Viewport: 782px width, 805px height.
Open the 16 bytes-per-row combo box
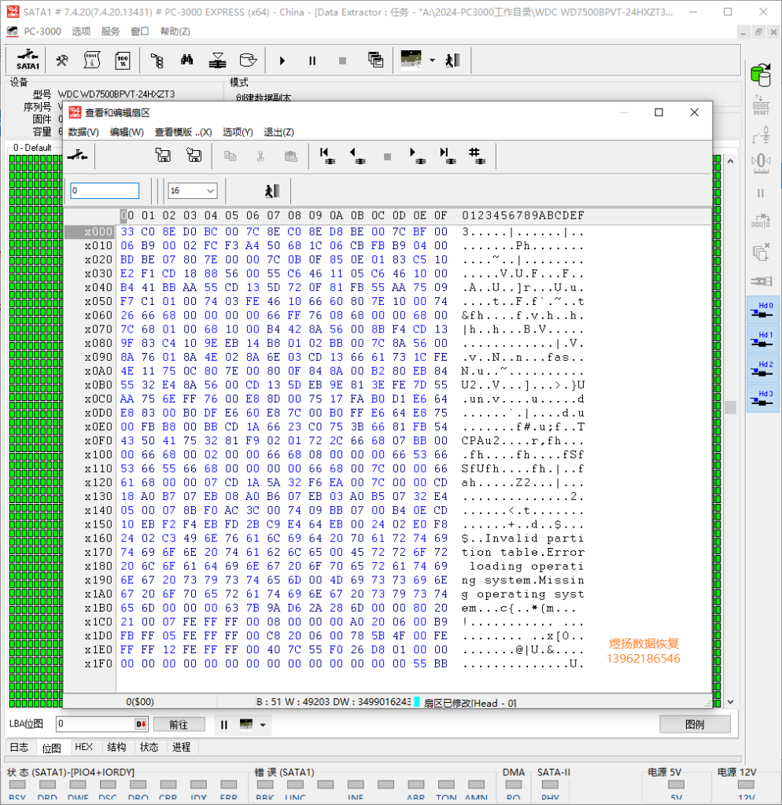point(193,190)
